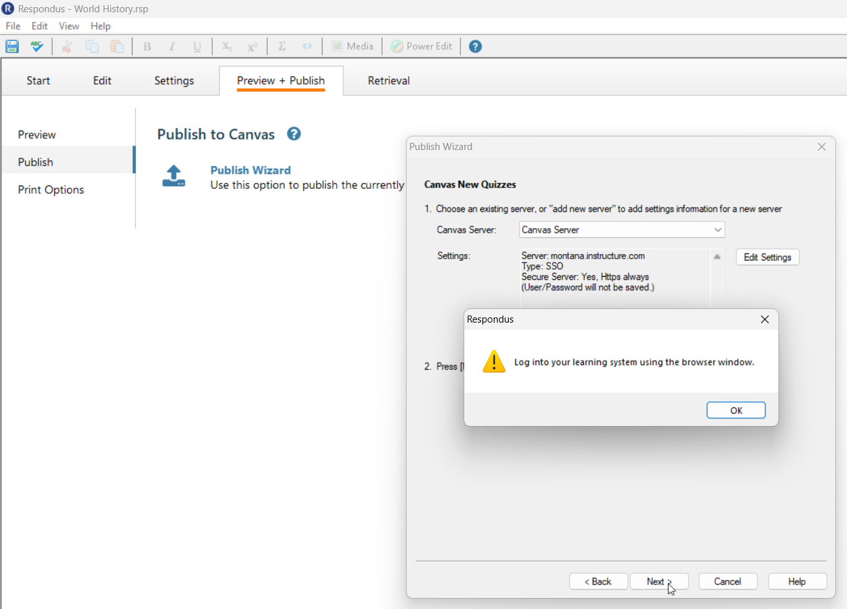Open the Help question mark icon
Image resolution: width=847 pixels, height=609 pixels.
pyautogui.click(x=475, y=46)
